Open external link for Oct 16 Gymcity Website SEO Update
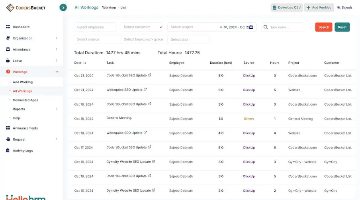360x200 pixels. [x=154, y=161]
